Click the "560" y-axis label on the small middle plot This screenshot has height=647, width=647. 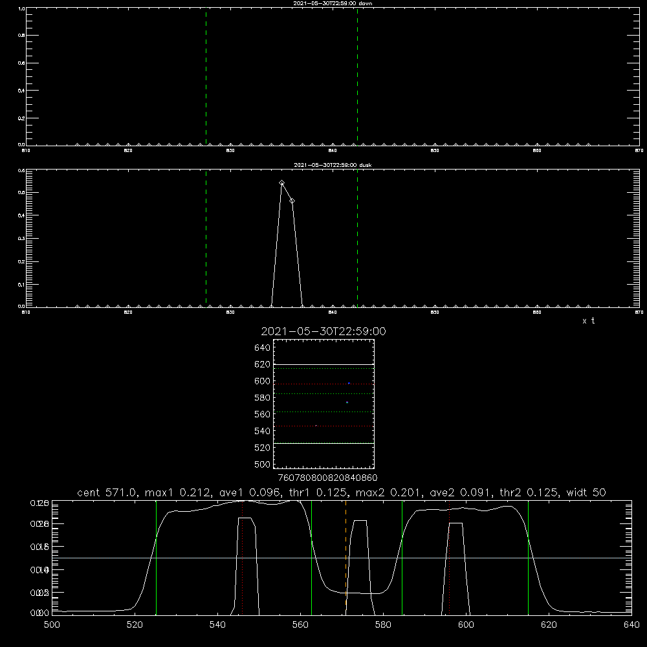[x=263, y=414]
